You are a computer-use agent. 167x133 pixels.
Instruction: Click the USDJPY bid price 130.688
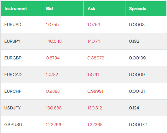click(54, 108)
